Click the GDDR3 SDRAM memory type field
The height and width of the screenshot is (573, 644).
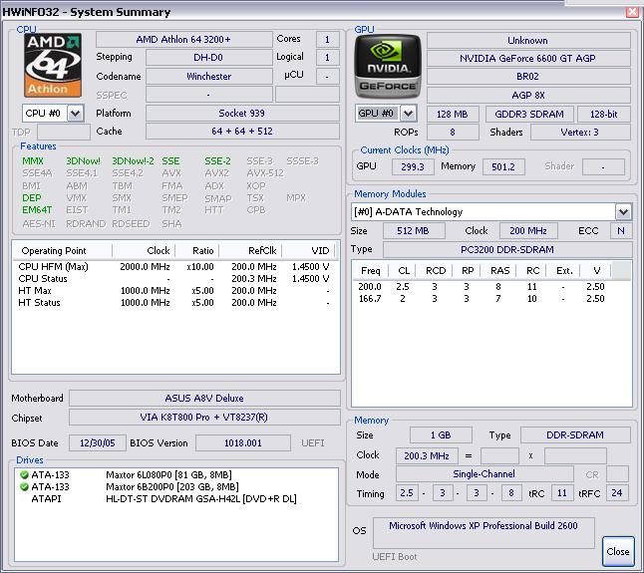click(x=529, y=115)
